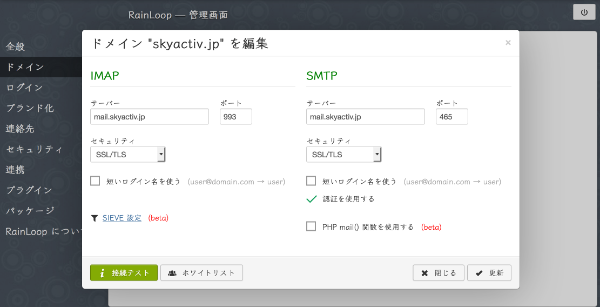
Task: Click the SIEVE filter funnel icon
Action: click(x=95, y=218)
